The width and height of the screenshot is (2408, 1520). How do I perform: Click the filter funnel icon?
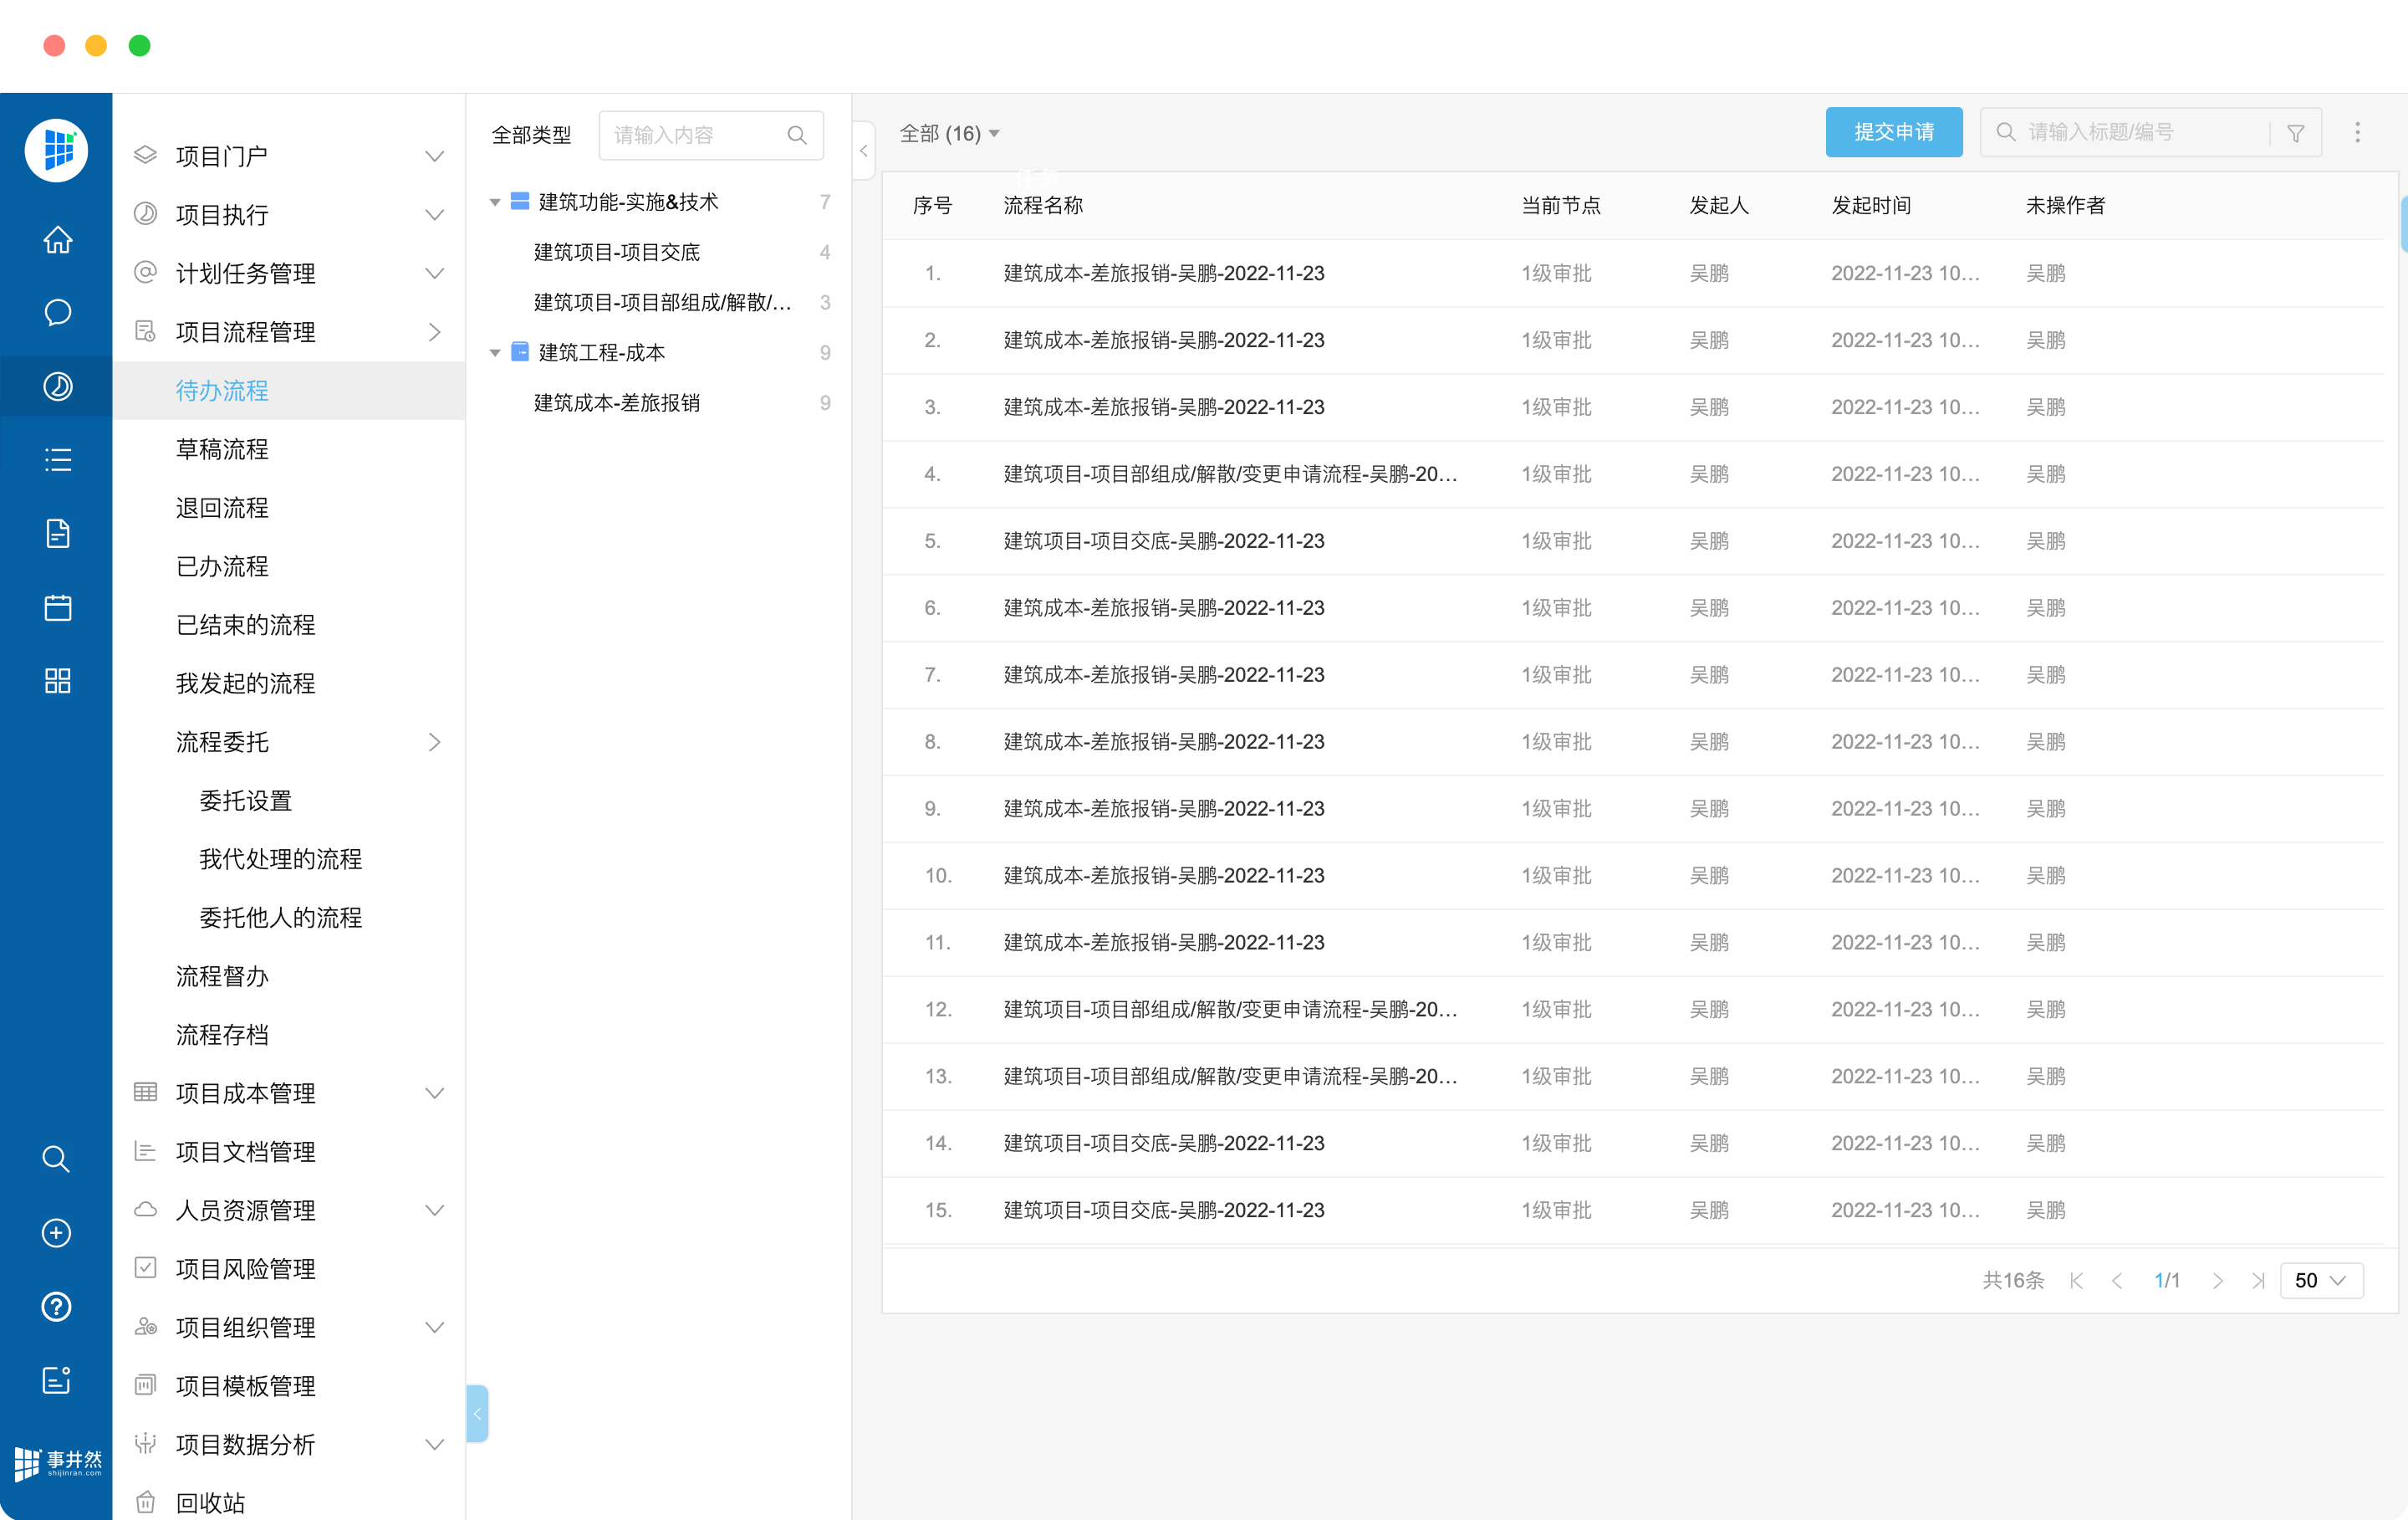click(2296, 133)
